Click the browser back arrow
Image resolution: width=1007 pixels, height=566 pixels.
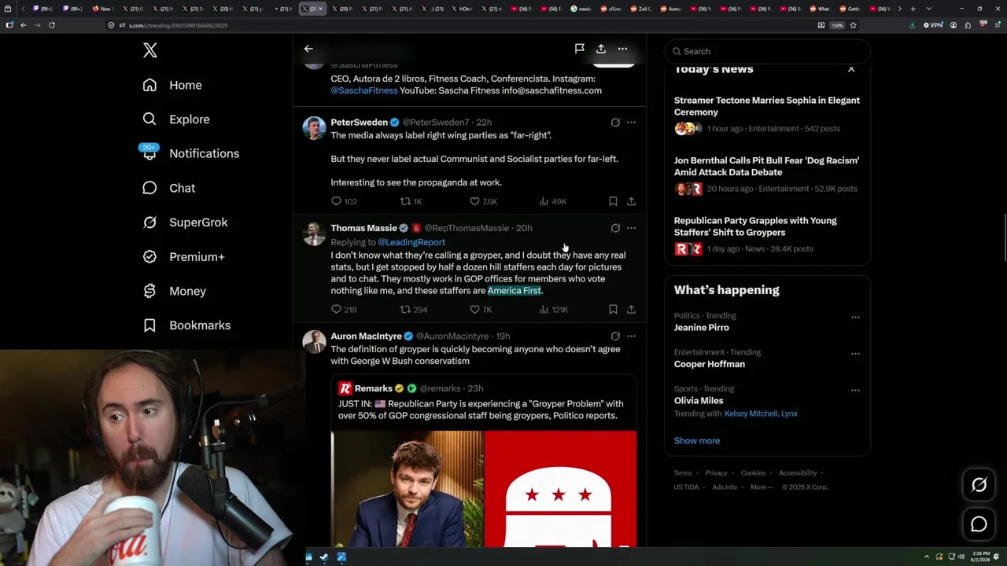point(24,25)
